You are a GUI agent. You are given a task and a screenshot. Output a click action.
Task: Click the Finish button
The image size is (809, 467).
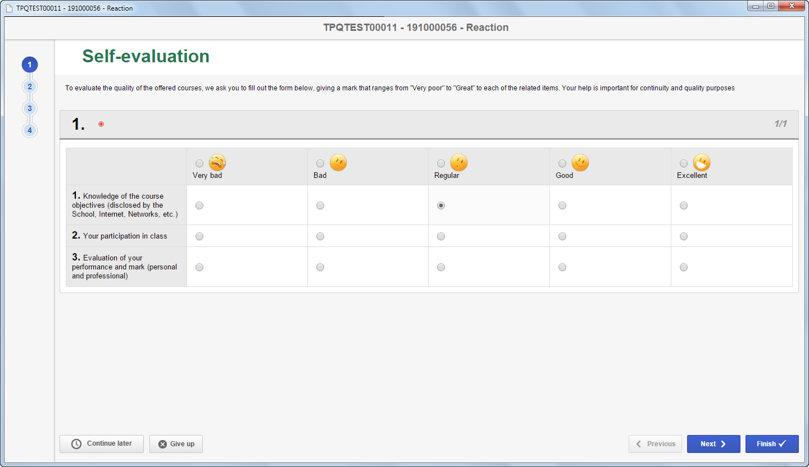point(772,444)
